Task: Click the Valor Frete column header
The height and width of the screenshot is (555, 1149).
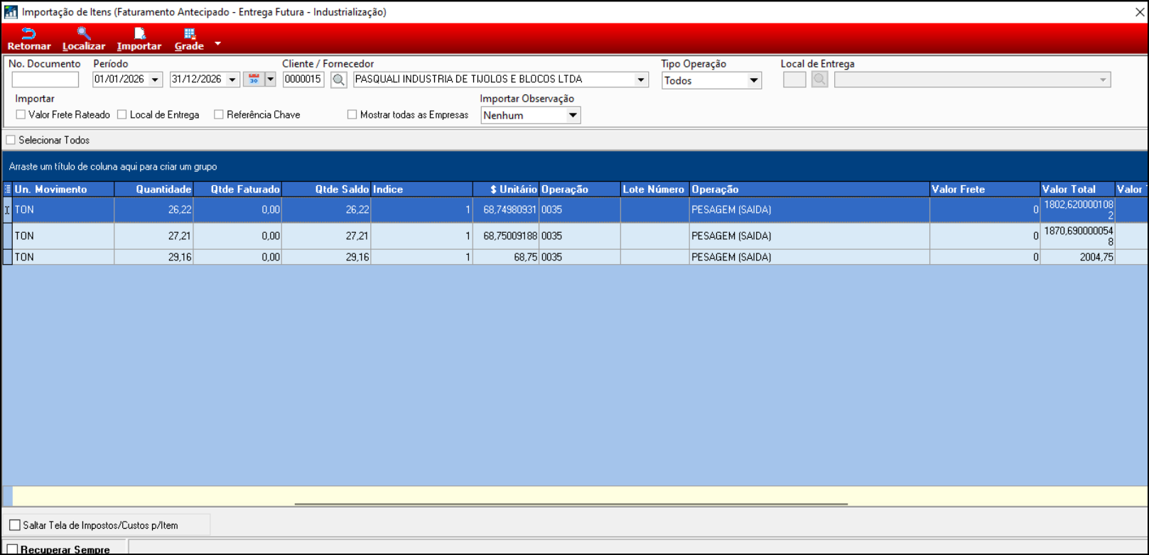Action: [985, 189]
